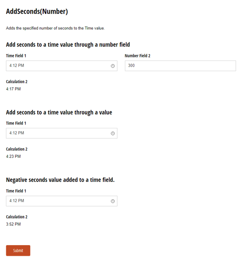Click the AddSeconds(Number) page title
This screenshot has width=242, height=262.
(x=37, y=12)
